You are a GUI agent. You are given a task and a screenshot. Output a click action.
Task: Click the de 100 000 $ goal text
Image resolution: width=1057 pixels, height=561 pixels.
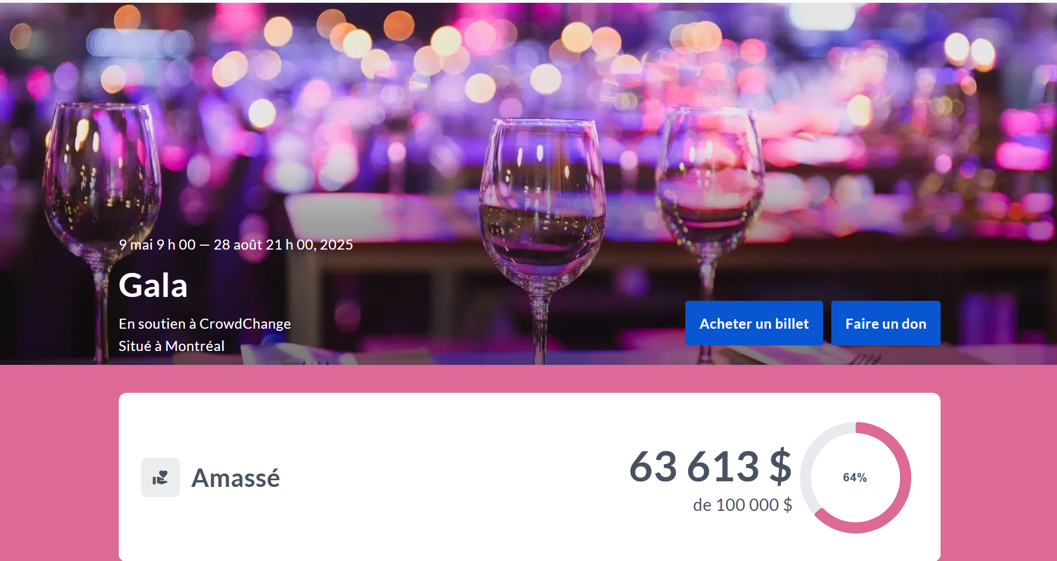tap(742, 505)
